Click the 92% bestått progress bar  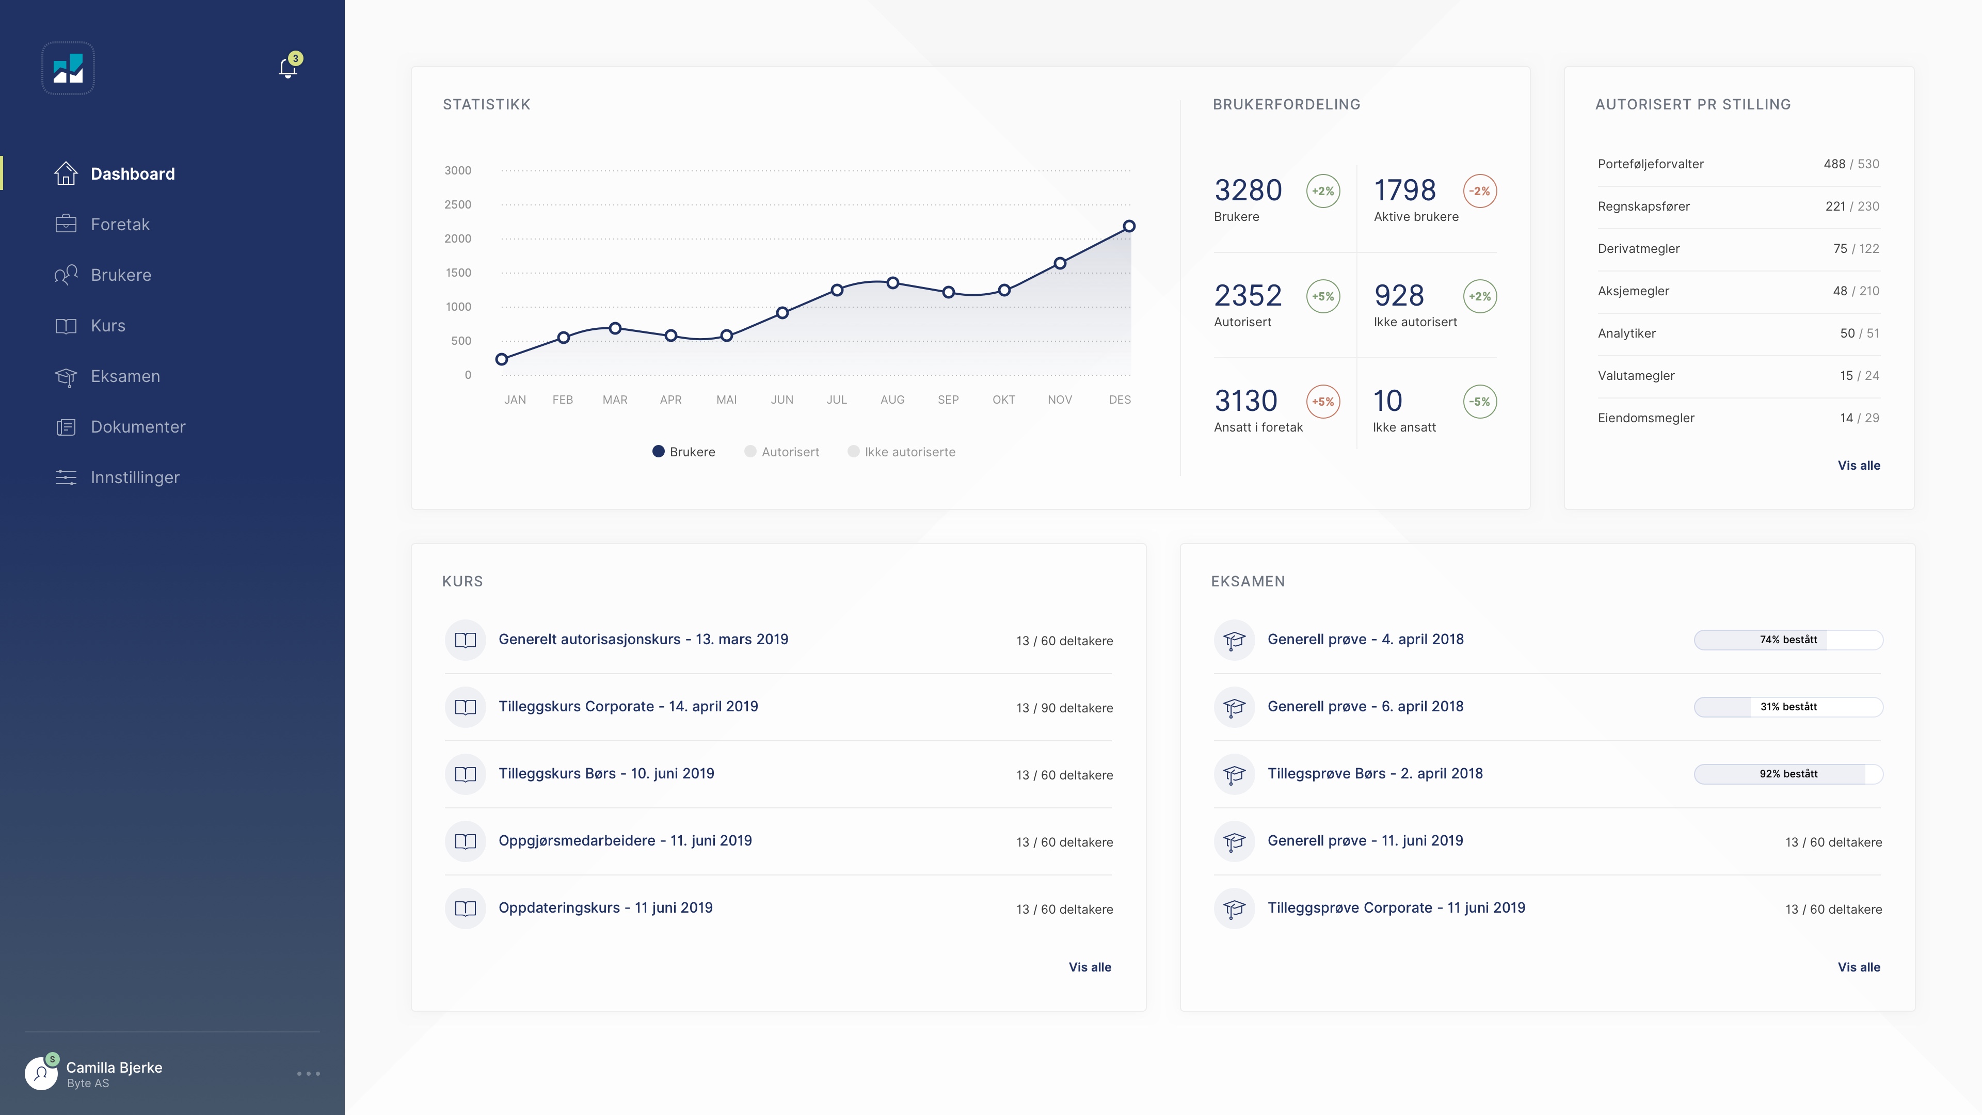(1788, 774)
